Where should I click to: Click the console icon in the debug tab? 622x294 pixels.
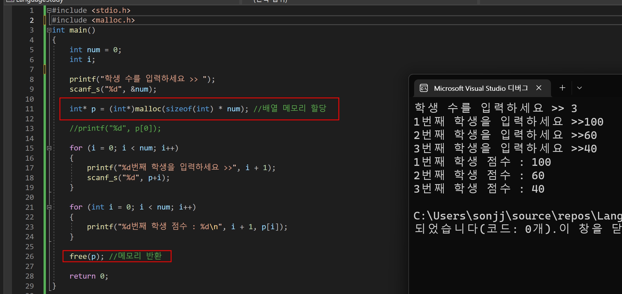424,88
